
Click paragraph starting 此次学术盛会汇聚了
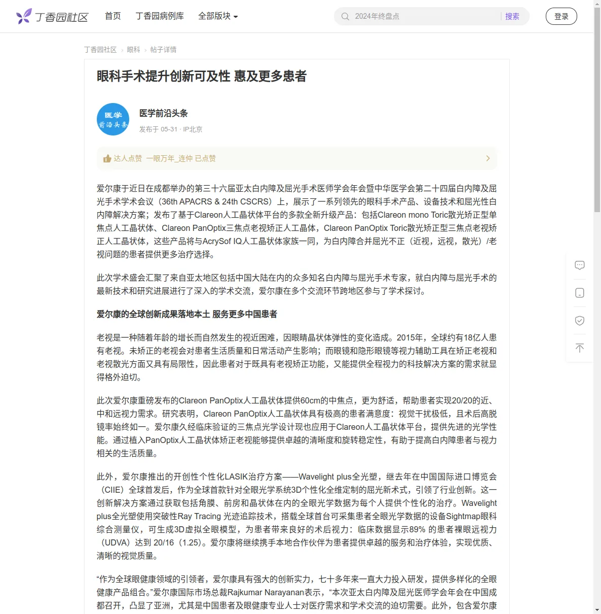click(x=297, y=284)
